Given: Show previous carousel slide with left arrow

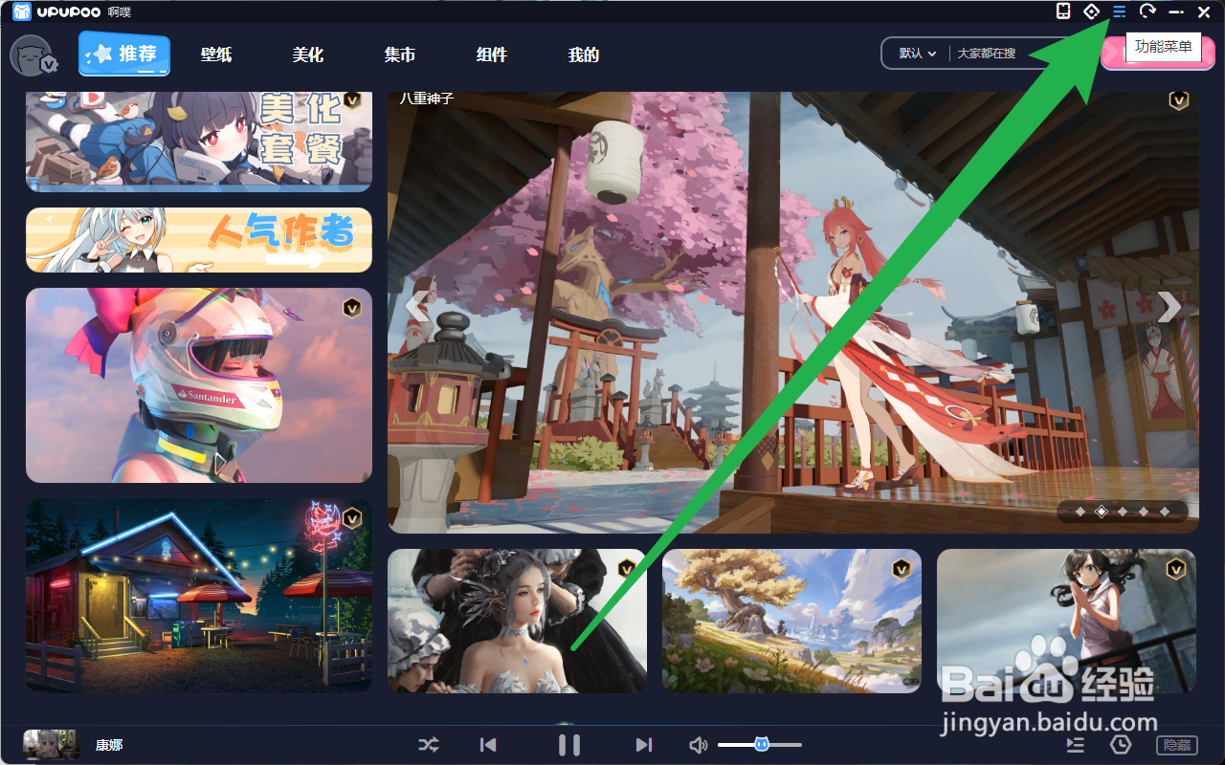Looking at the screenshot, I should (x=415, y=307).
